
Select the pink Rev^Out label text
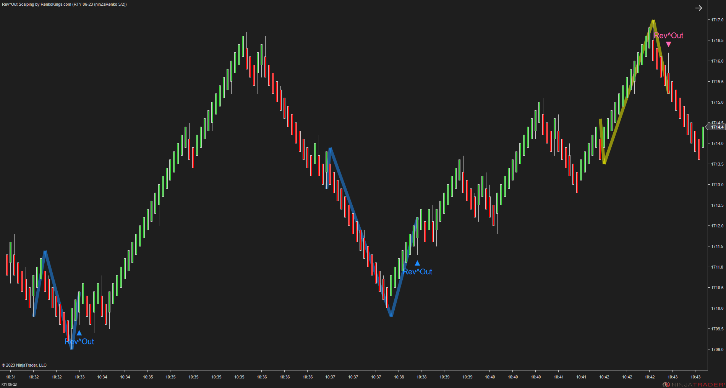pyautogui.click(x=669, y=36)
